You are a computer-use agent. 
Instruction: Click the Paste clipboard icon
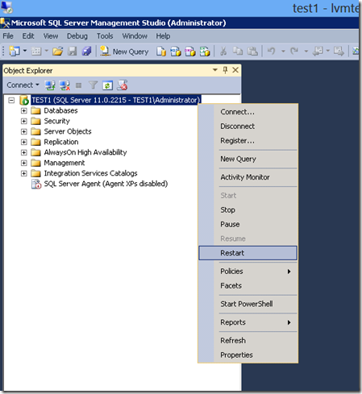(252, 51)
